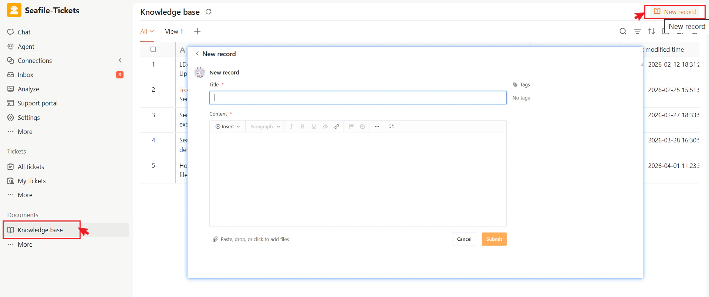
Task: Click paperclip to add files
Action: [x=215, y=239]
